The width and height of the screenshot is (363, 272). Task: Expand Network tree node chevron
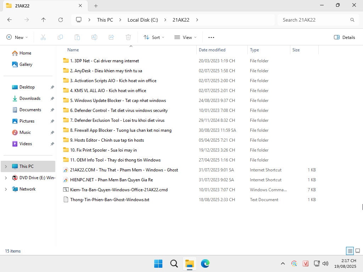tap(6, 189)
